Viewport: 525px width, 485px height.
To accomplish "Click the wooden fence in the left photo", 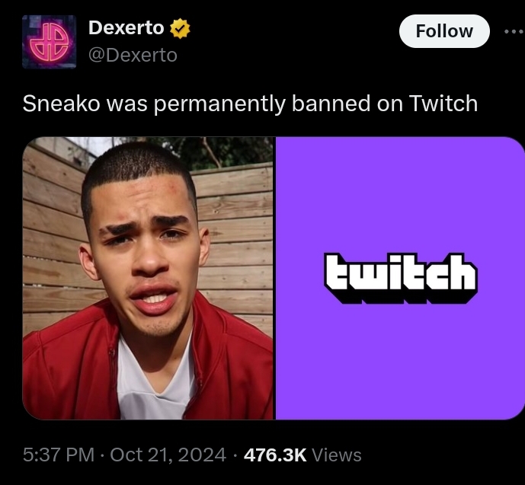I will click(235, 235).
